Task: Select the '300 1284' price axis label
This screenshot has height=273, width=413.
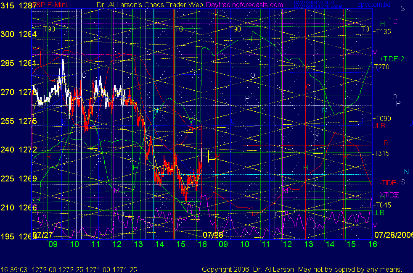Action: coord(19,34)
